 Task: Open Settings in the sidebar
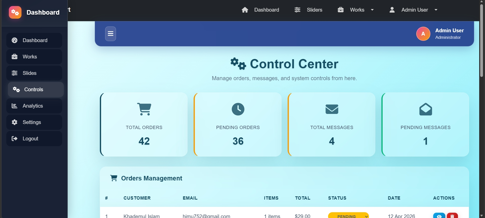pos(34,122)
